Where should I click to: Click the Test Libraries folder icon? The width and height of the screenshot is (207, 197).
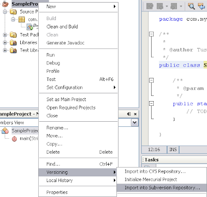tap(13, 50)
